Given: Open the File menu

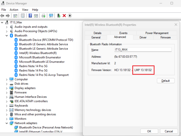Looking at the screenshot, I should click(4, 10).
